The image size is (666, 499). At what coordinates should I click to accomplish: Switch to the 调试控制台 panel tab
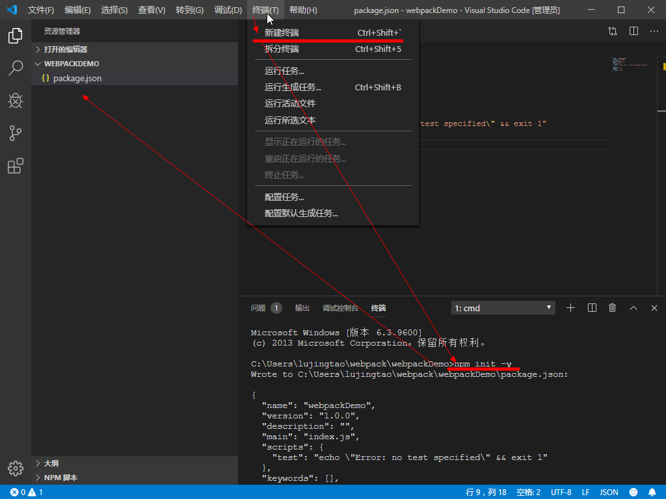(x=340, y=308)
